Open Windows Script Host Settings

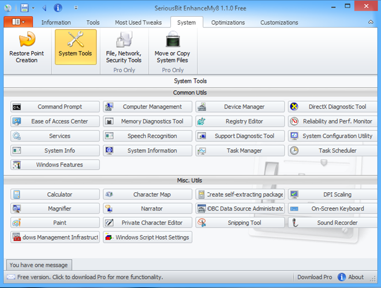coord(147,237)
